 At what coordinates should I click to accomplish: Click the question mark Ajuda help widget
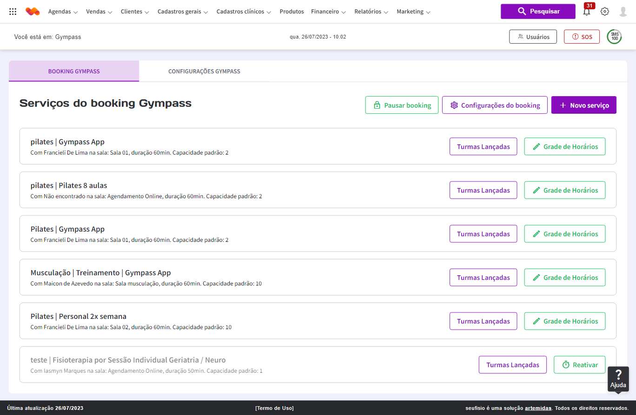pyautogui.click(x=618, y=379)
